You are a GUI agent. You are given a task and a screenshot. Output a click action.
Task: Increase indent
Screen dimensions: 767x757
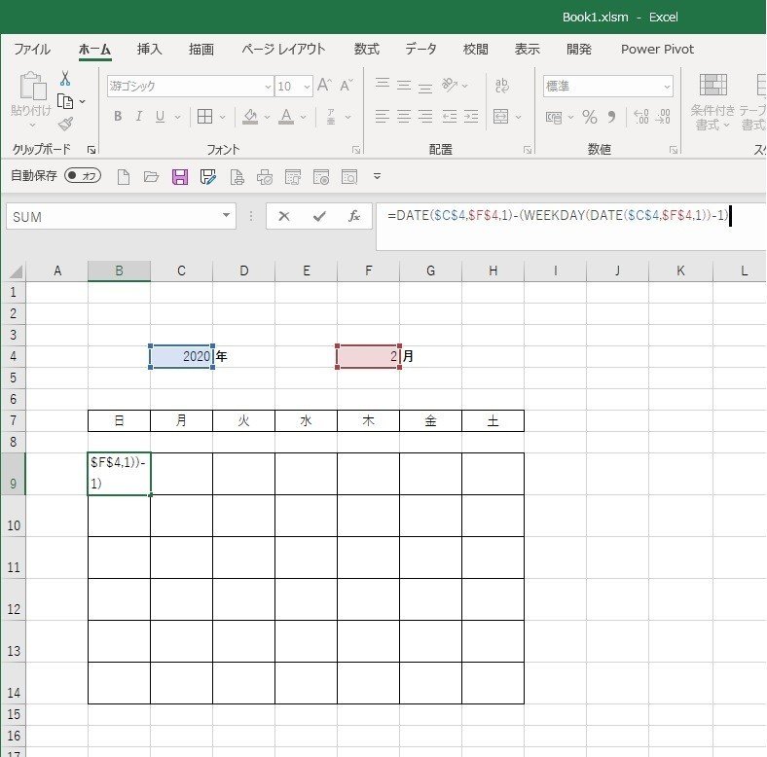(471, 117)
